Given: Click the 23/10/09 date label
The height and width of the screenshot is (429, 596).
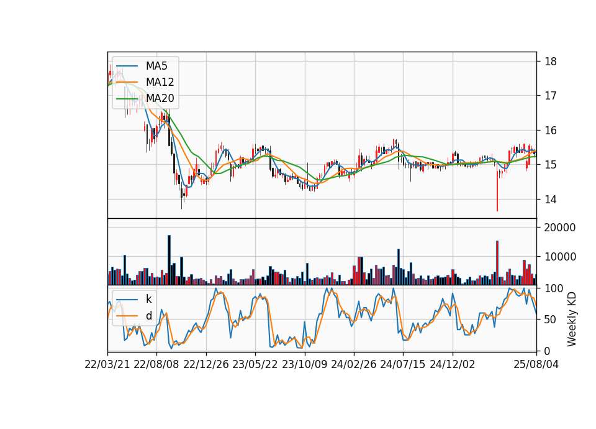Looking at the screenshot, I should coord(304,364).
